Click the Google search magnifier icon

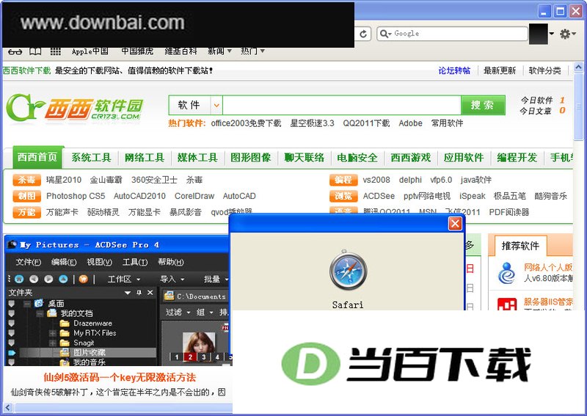384,34
